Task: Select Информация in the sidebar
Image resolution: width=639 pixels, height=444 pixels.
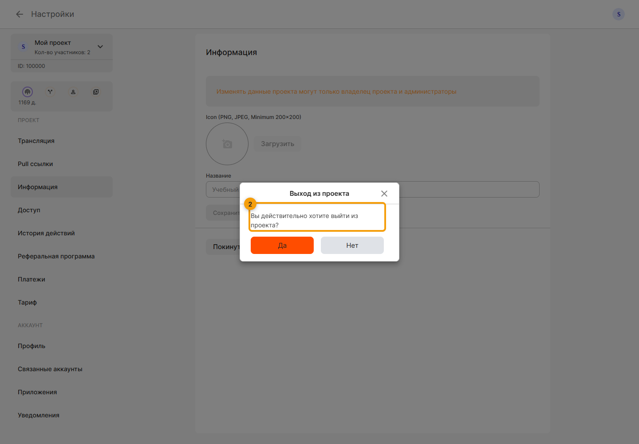Action: click(x=62, y=187)
